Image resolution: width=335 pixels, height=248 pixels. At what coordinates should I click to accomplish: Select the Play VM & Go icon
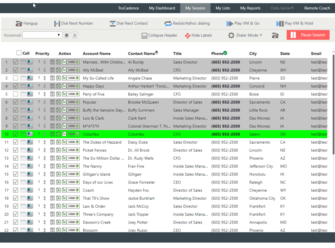click(x=230, y=23)
